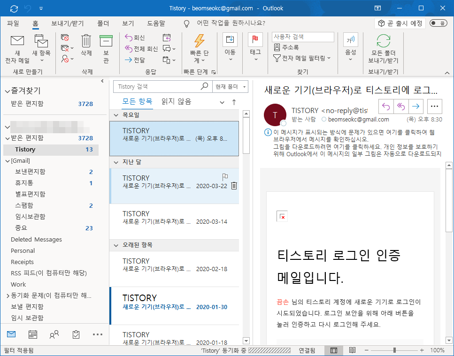Collapse the 지난 달 message group
This screenshot has height=356, width=454.
point(116,162)
